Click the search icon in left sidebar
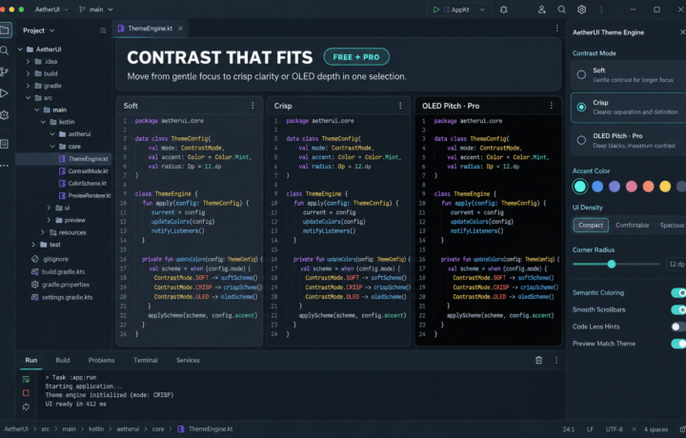Image resolution: width=686 pixels, height=438 pixels. (x=5, y=50)
